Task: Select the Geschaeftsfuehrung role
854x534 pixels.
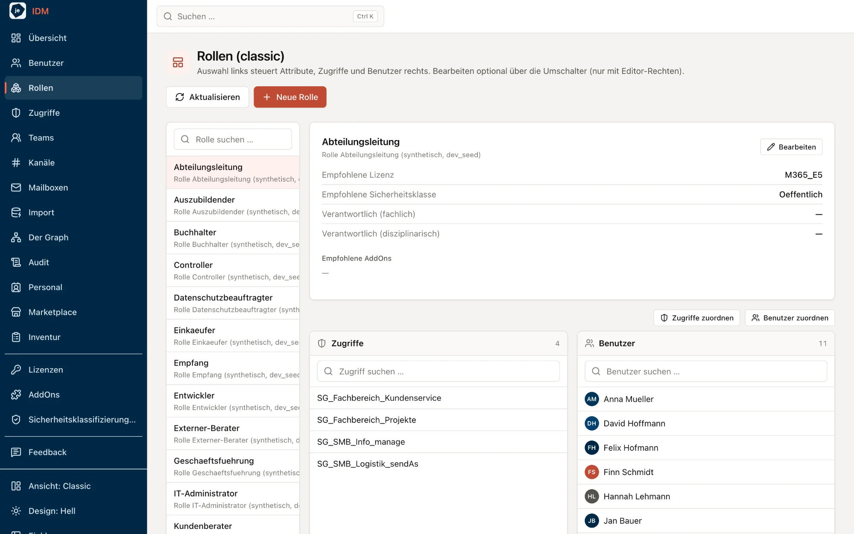Action: (233, 466)
